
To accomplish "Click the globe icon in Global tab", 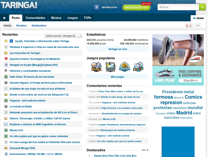I will tap(194, 18).
